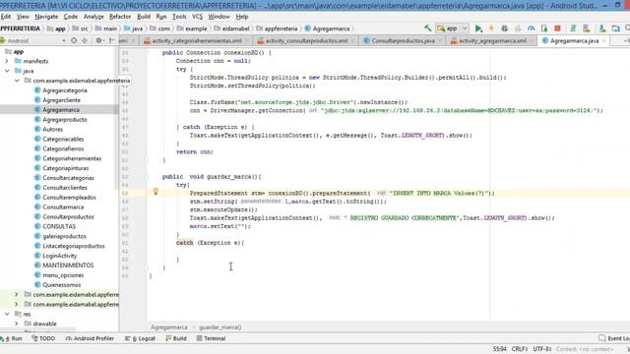Close the Consultarproductos.java tab
The width and height of the screenshot is (630, 354).
440,40
